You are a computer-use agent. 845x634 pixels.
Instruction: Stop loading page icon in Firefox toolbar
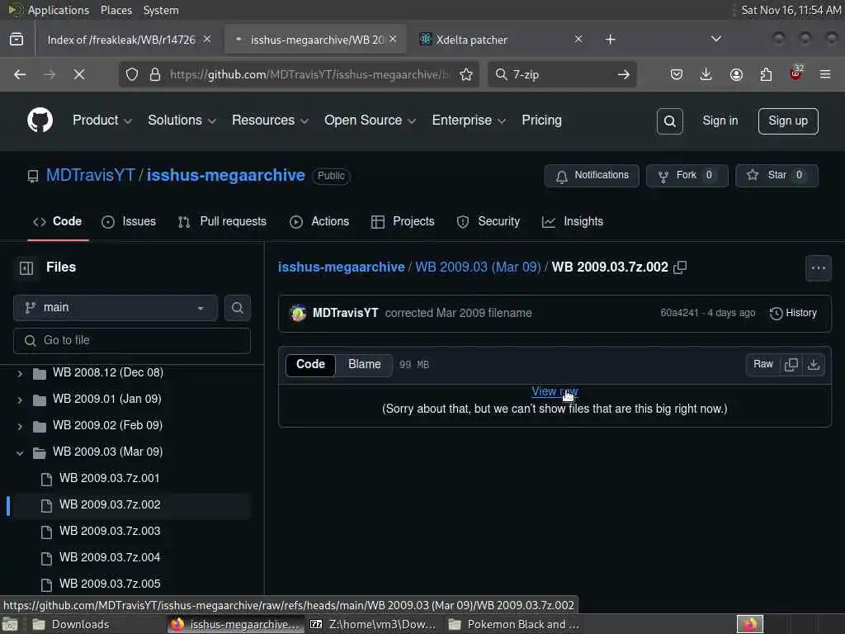pyautogui.click(x=79, y=74)
